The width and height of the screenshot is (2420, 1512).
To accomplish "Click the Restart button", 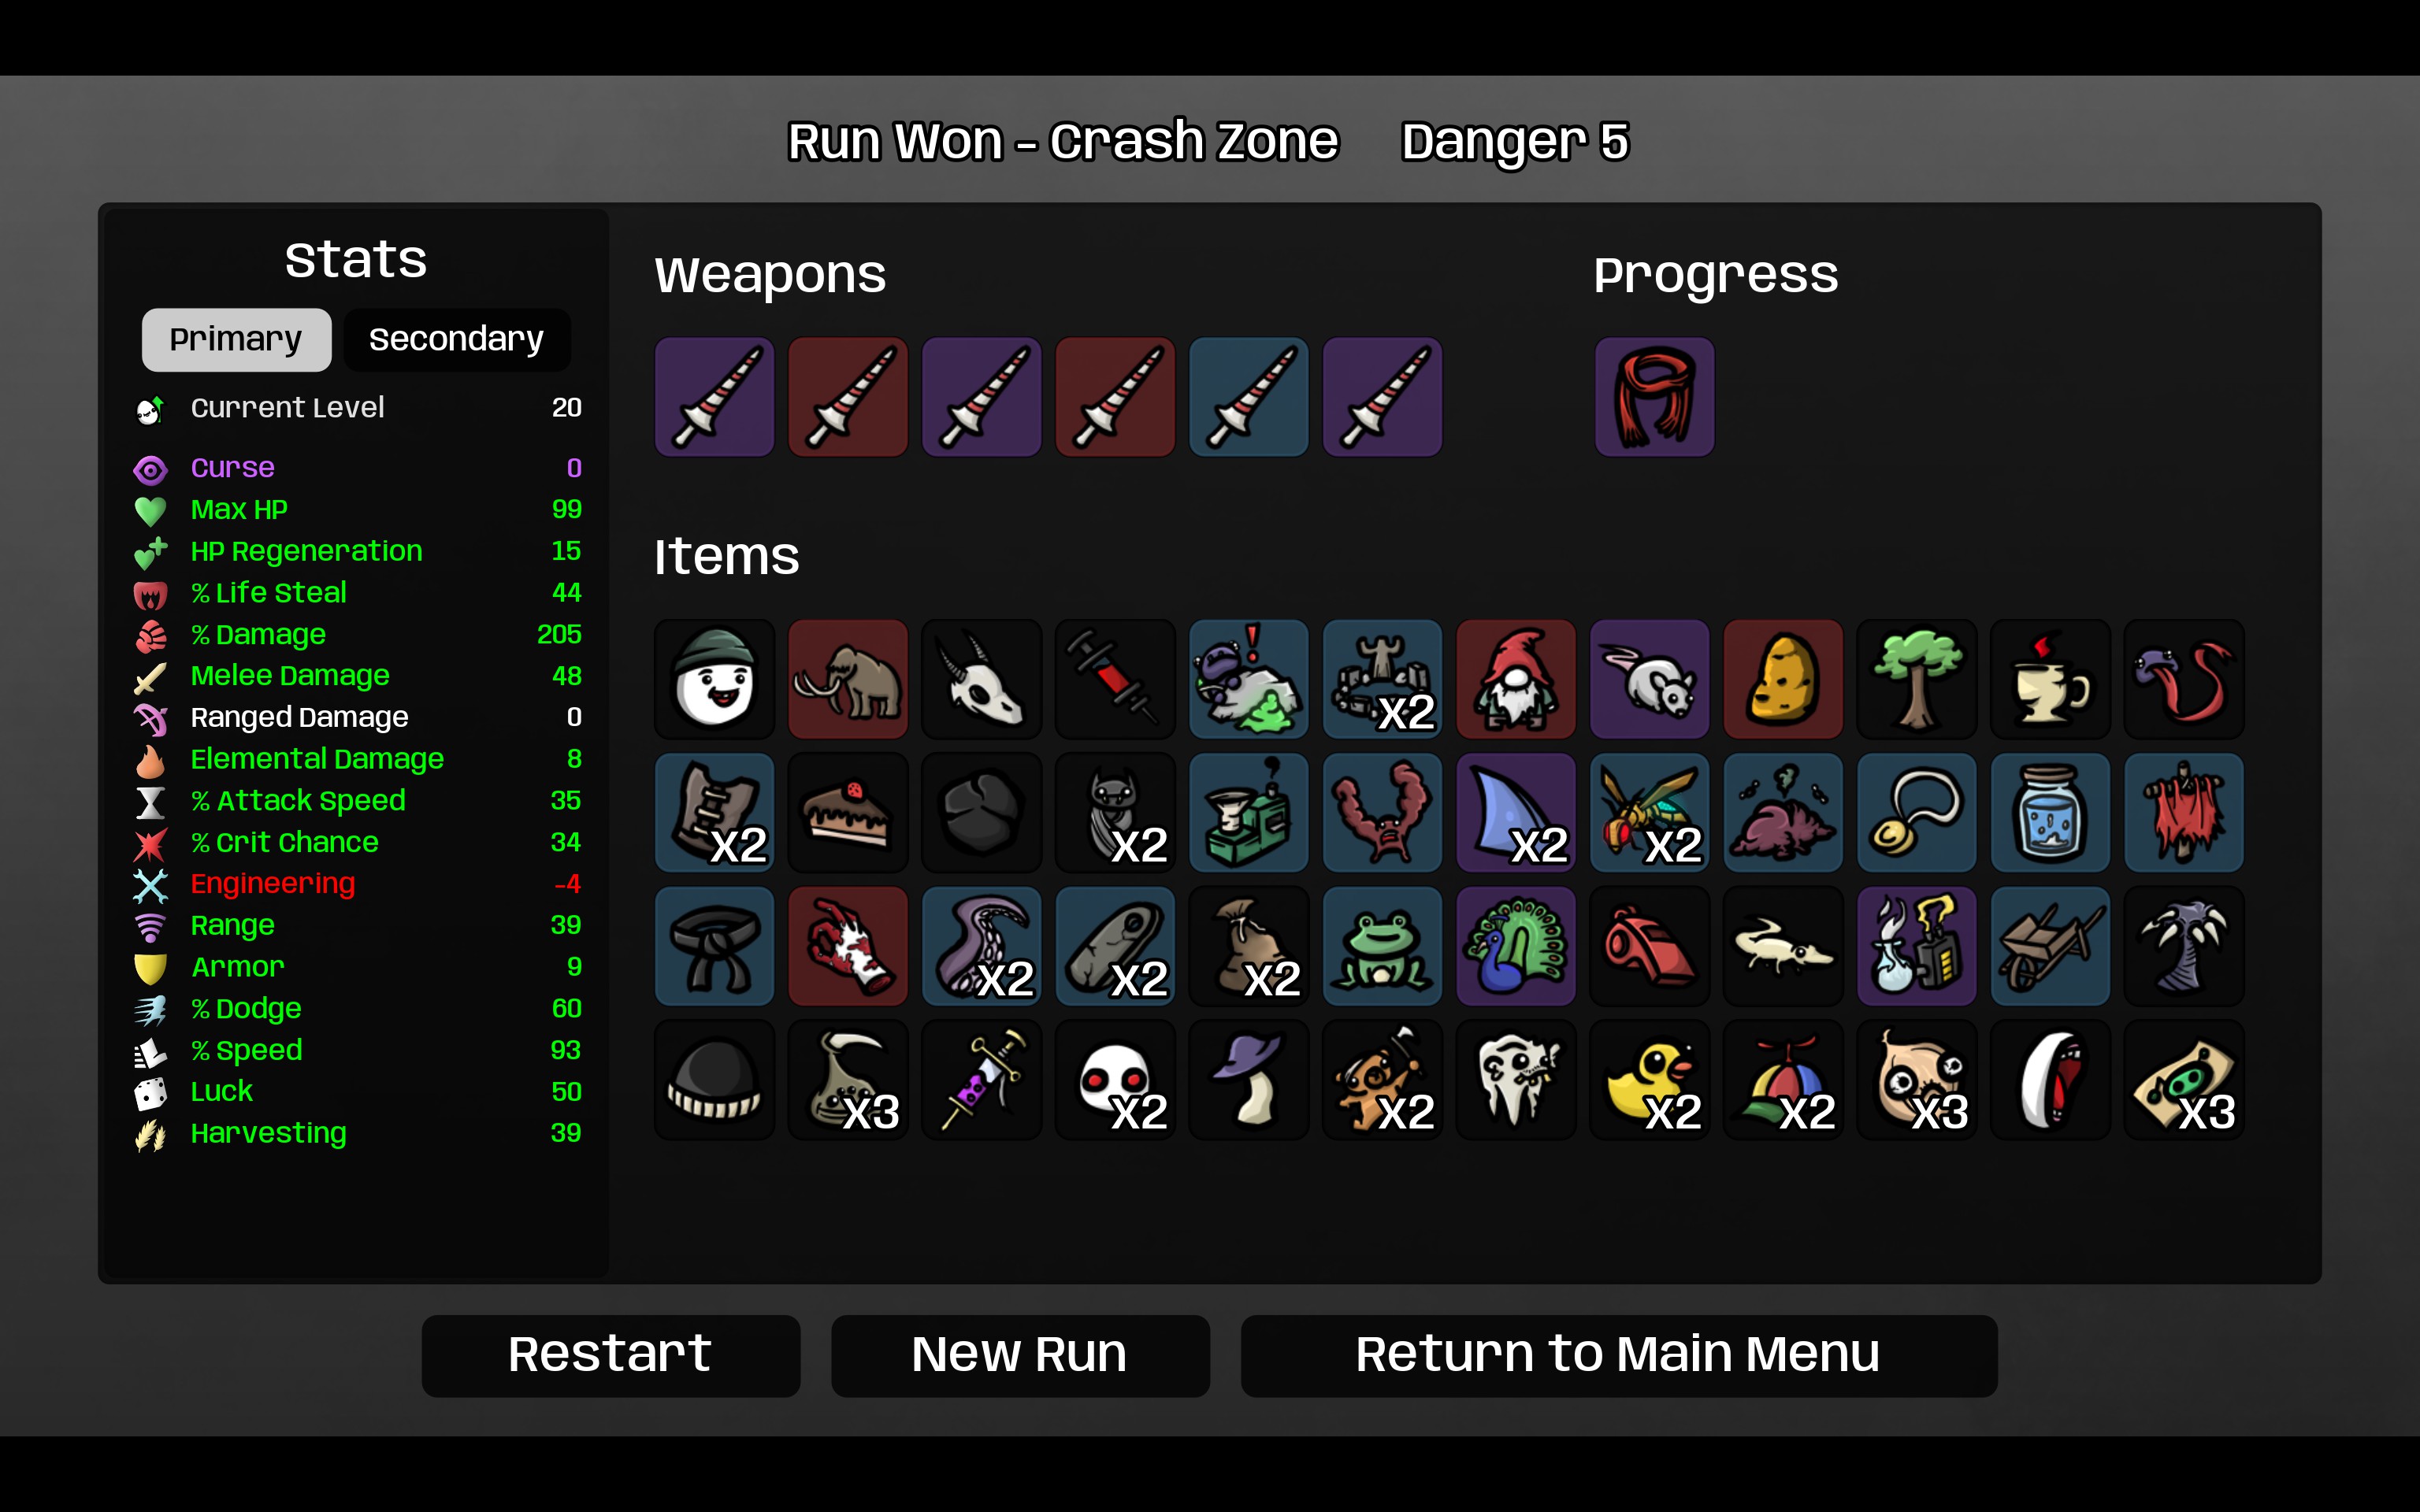I will pos(610,1355).
